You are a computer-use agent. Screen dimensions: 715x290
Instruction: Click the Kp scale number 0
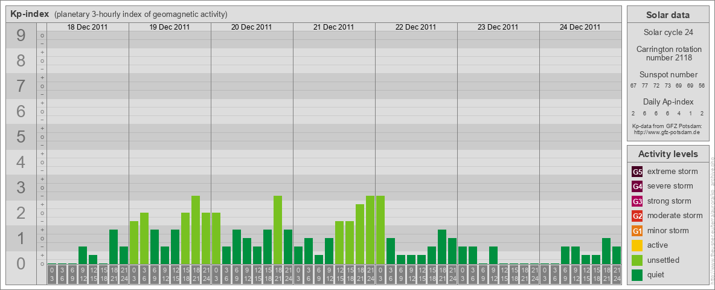(x=21, y=263)
